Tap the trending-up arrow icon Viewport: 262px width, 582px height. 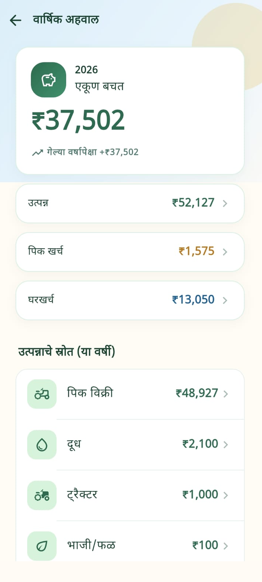pyautogui.click(x=37, y=152)
